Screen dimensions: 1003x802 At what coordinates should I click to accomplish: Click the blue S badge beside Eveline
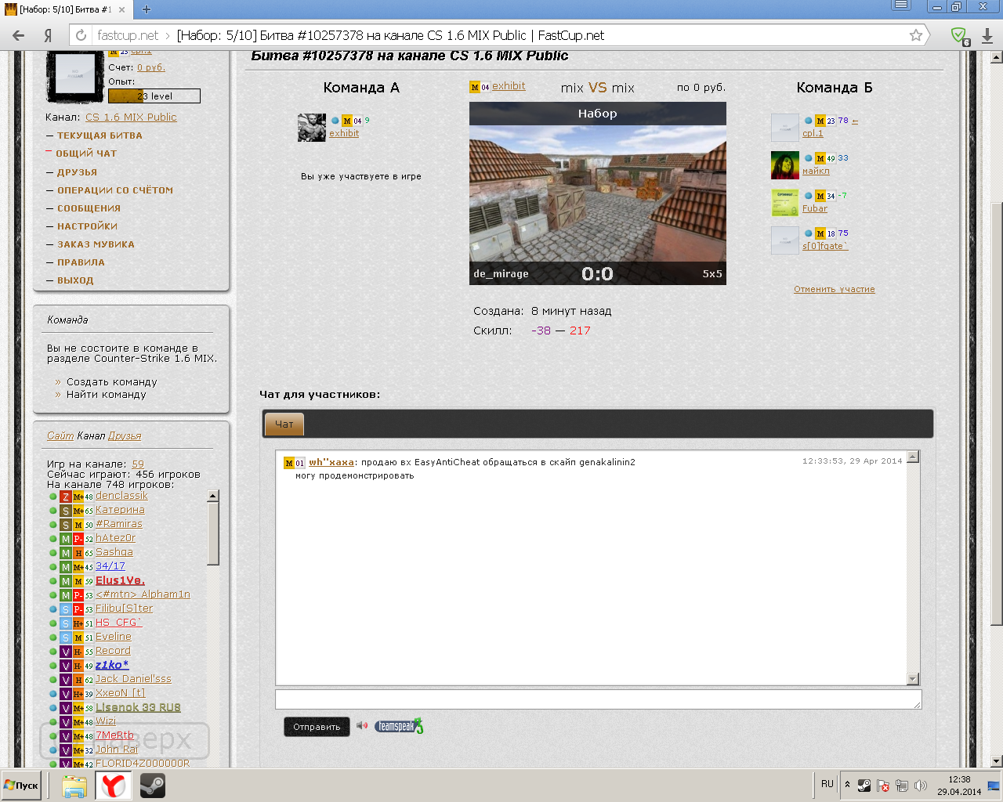tap(66, 638)
